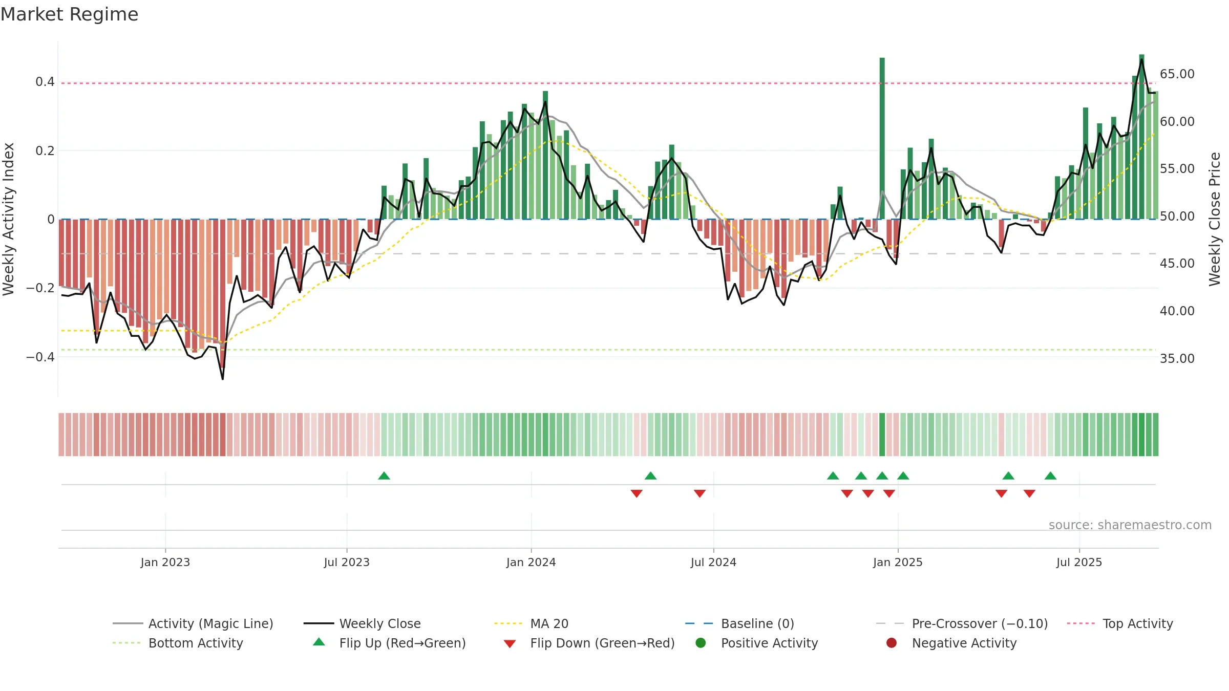Toggle the Flip Up (Red→Green) legend entry
The width and height of the screenshot is (1229, 691).
click(389, 643)
